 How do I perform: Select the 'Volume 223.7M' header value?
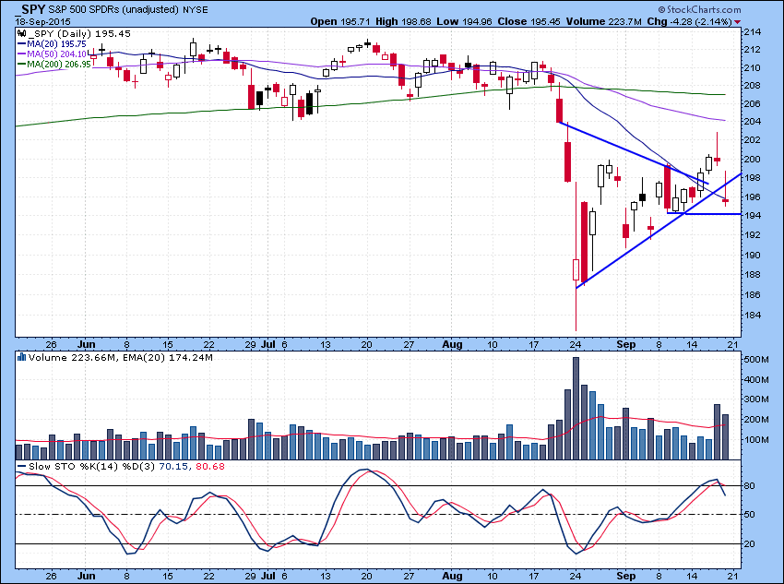point(603,21)
